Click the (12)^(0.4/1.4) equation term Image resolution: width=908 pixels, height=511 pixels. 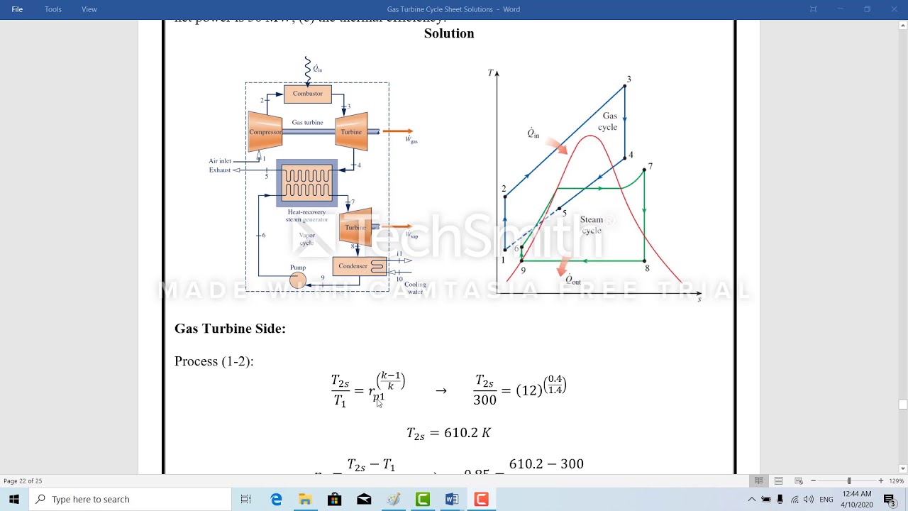[x=541, y=387]
